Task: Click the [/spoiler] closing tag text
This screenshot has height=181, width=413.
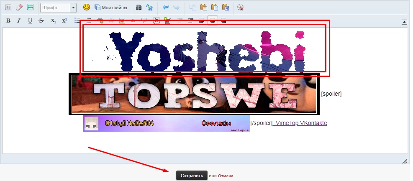Action: [x=261, y=123]
